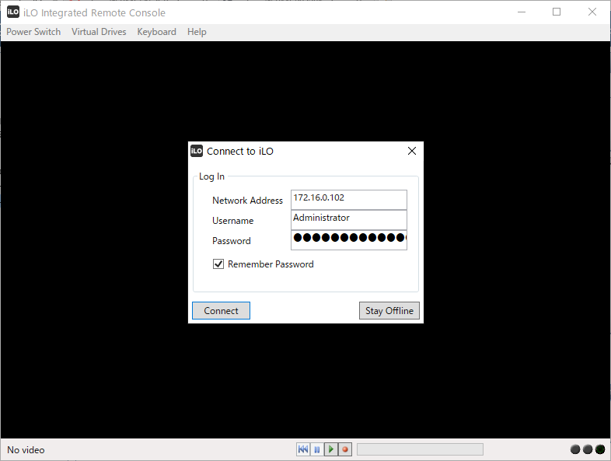Click the Password label text
Screen dimensions: 611x461
pos(232,241)
